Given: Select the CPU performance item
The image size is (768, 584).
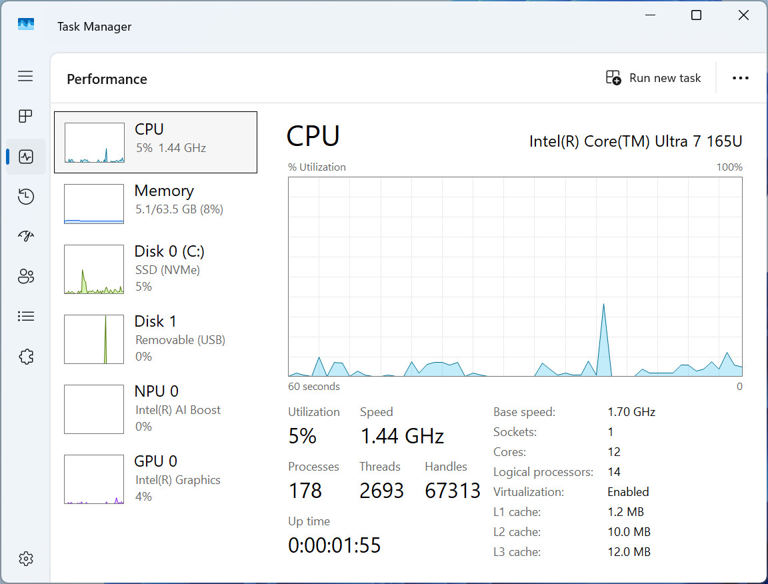Looking at the screenshot, I should tap(155, 142).
